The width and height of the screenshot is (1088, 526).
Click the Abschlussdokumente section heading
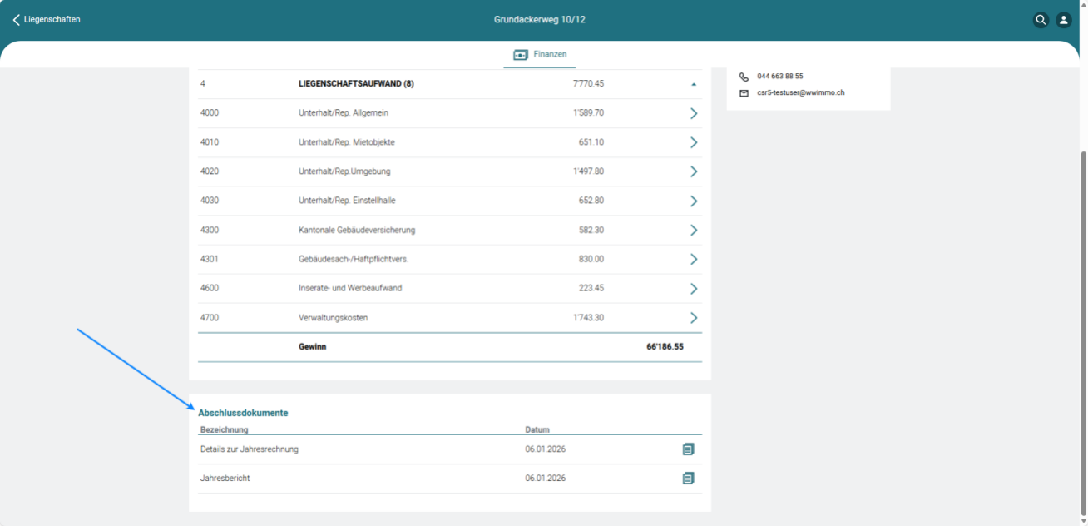point(243,413)
